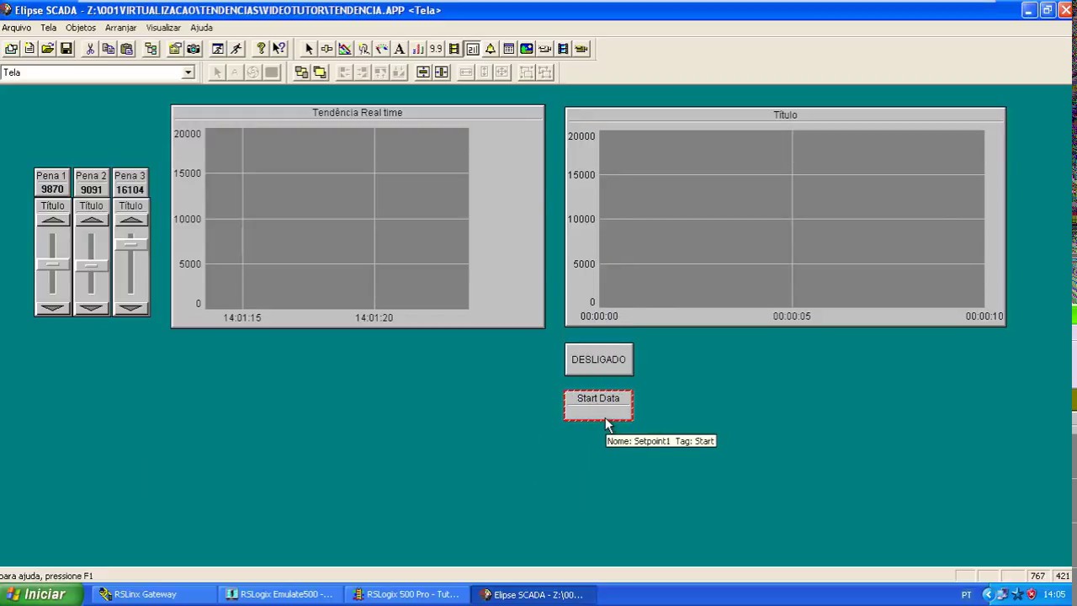1077x606 pixels.
Task: Click the PT language indicator in tray
Action: [966, 594]
